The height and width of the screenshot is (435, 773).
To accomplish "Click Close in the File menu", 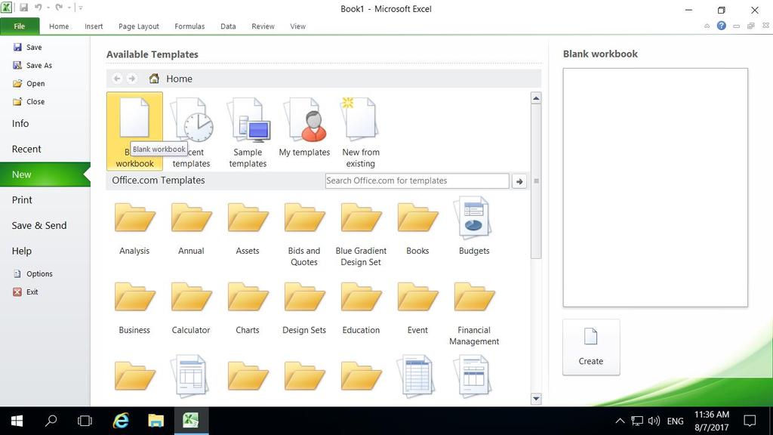I will (x=29, y=102).
